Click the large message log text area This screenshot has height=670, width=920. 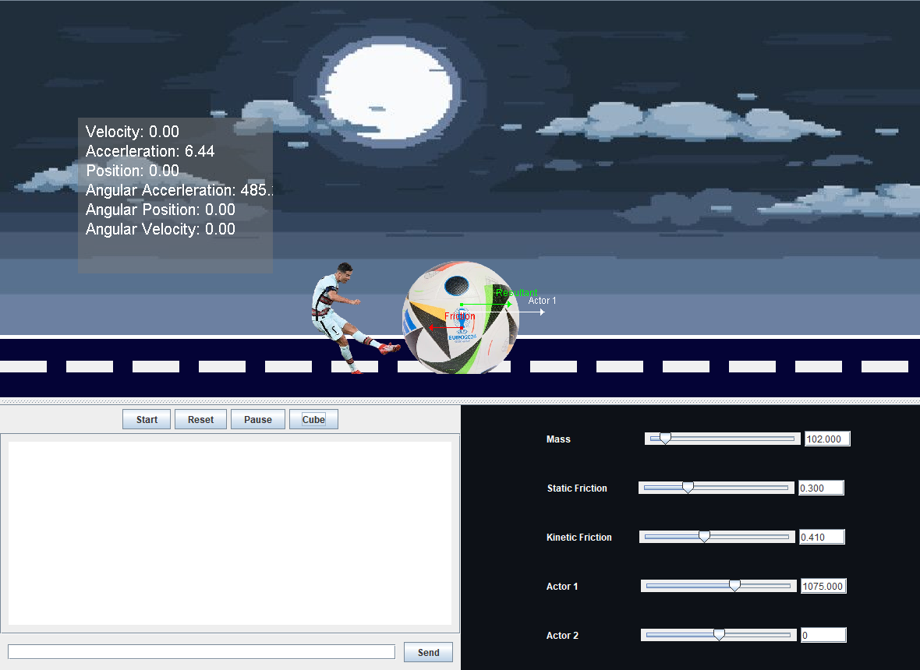click(x=230, y=533)
